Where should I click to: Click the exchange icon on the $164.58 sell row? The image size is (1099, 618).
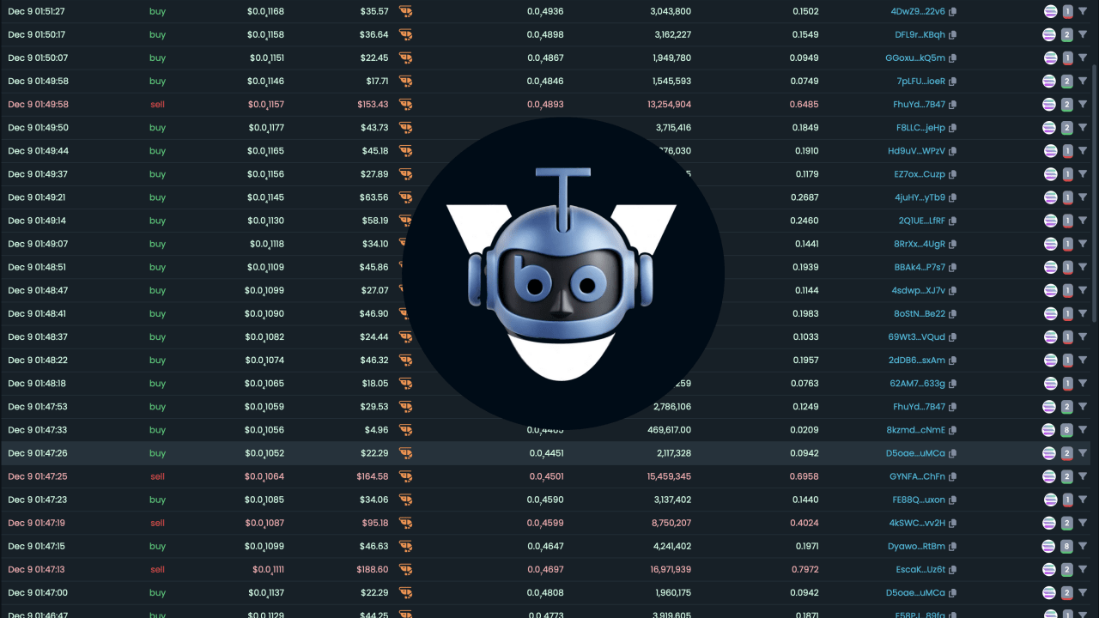point(405,476)
